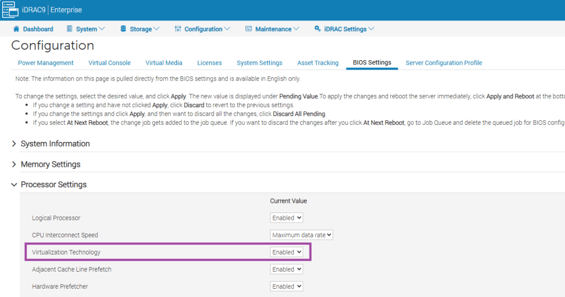
Task: Open the Virtualization Technology dropdown
Action: click(286, 252)
